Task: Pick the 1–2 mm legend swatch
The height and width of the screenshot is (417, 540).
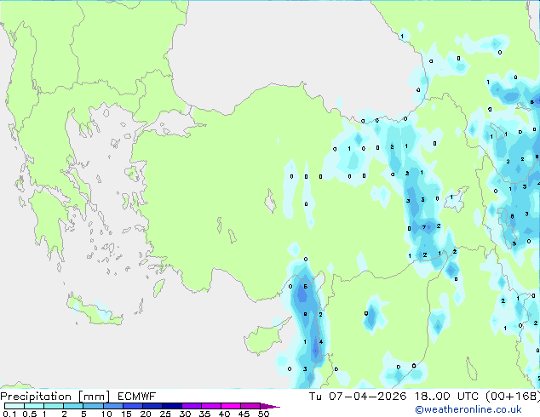Action: pos(54,406)
